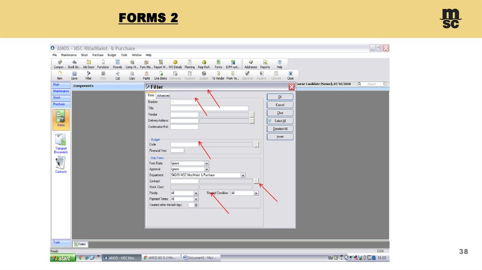
Task: Open Line Items toolbar icon
Action: [161, 76]
